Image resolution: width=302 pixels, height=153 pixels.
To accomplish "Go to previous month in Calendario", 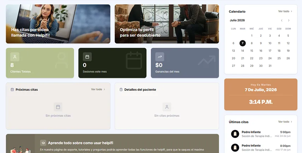I will pos(282,20).
